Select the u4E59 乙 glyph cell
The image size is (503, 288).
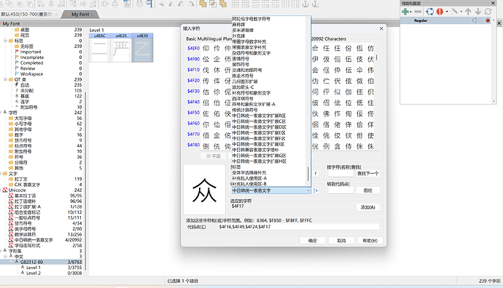[x=142, y=47]
